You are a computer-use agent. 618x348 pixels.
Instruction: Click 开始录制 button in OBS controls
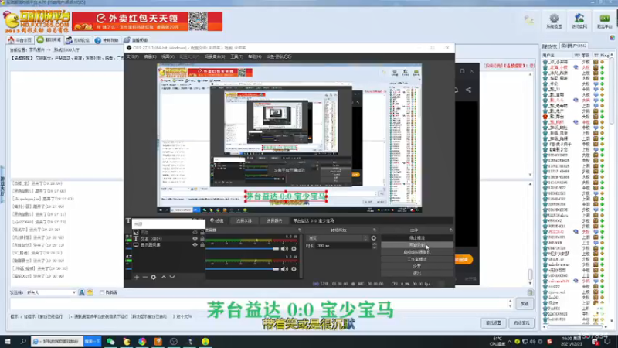[416, 245]
